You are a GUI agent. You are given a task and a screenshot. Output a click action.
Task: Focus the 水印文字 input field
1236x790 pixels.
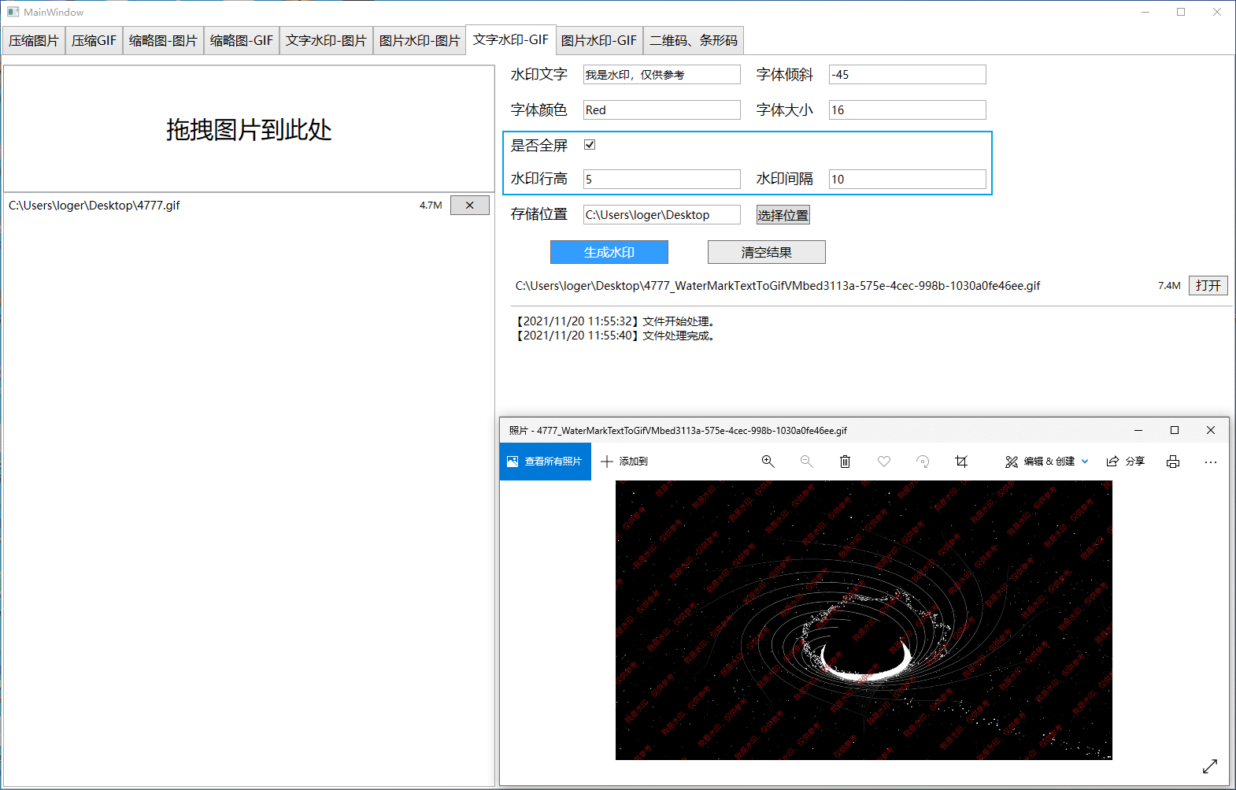[662, 75]
